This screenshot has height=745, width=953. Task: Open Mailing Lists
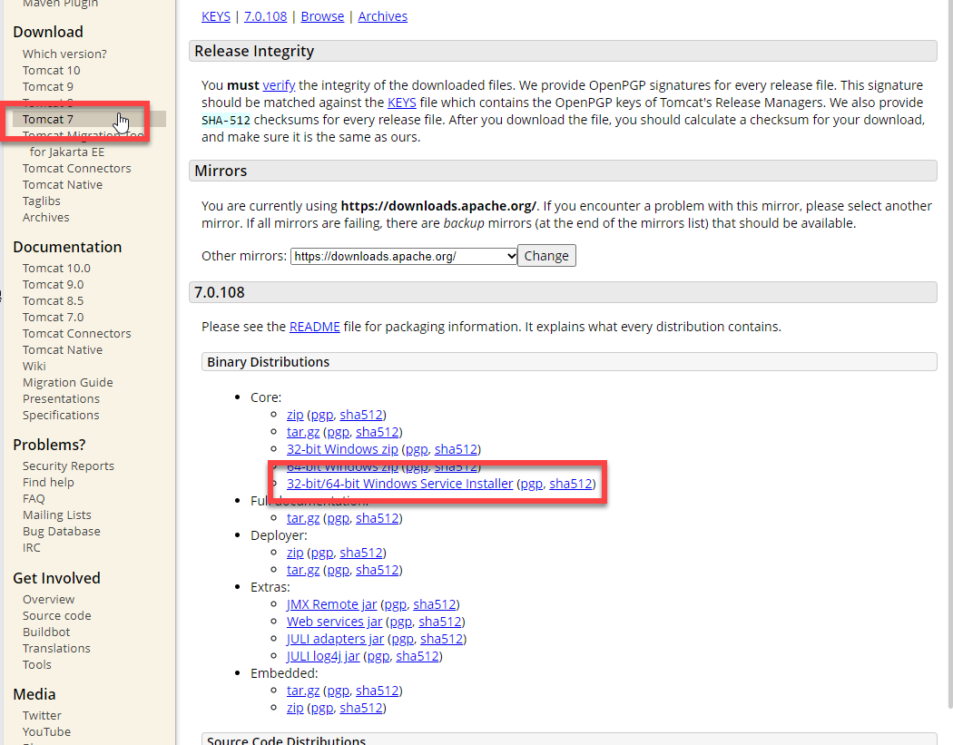(x=56, y=515)
